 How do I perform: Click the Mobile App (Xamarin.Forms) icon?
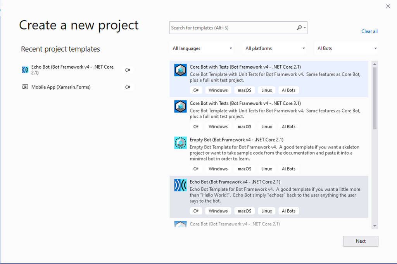[25, 86]
